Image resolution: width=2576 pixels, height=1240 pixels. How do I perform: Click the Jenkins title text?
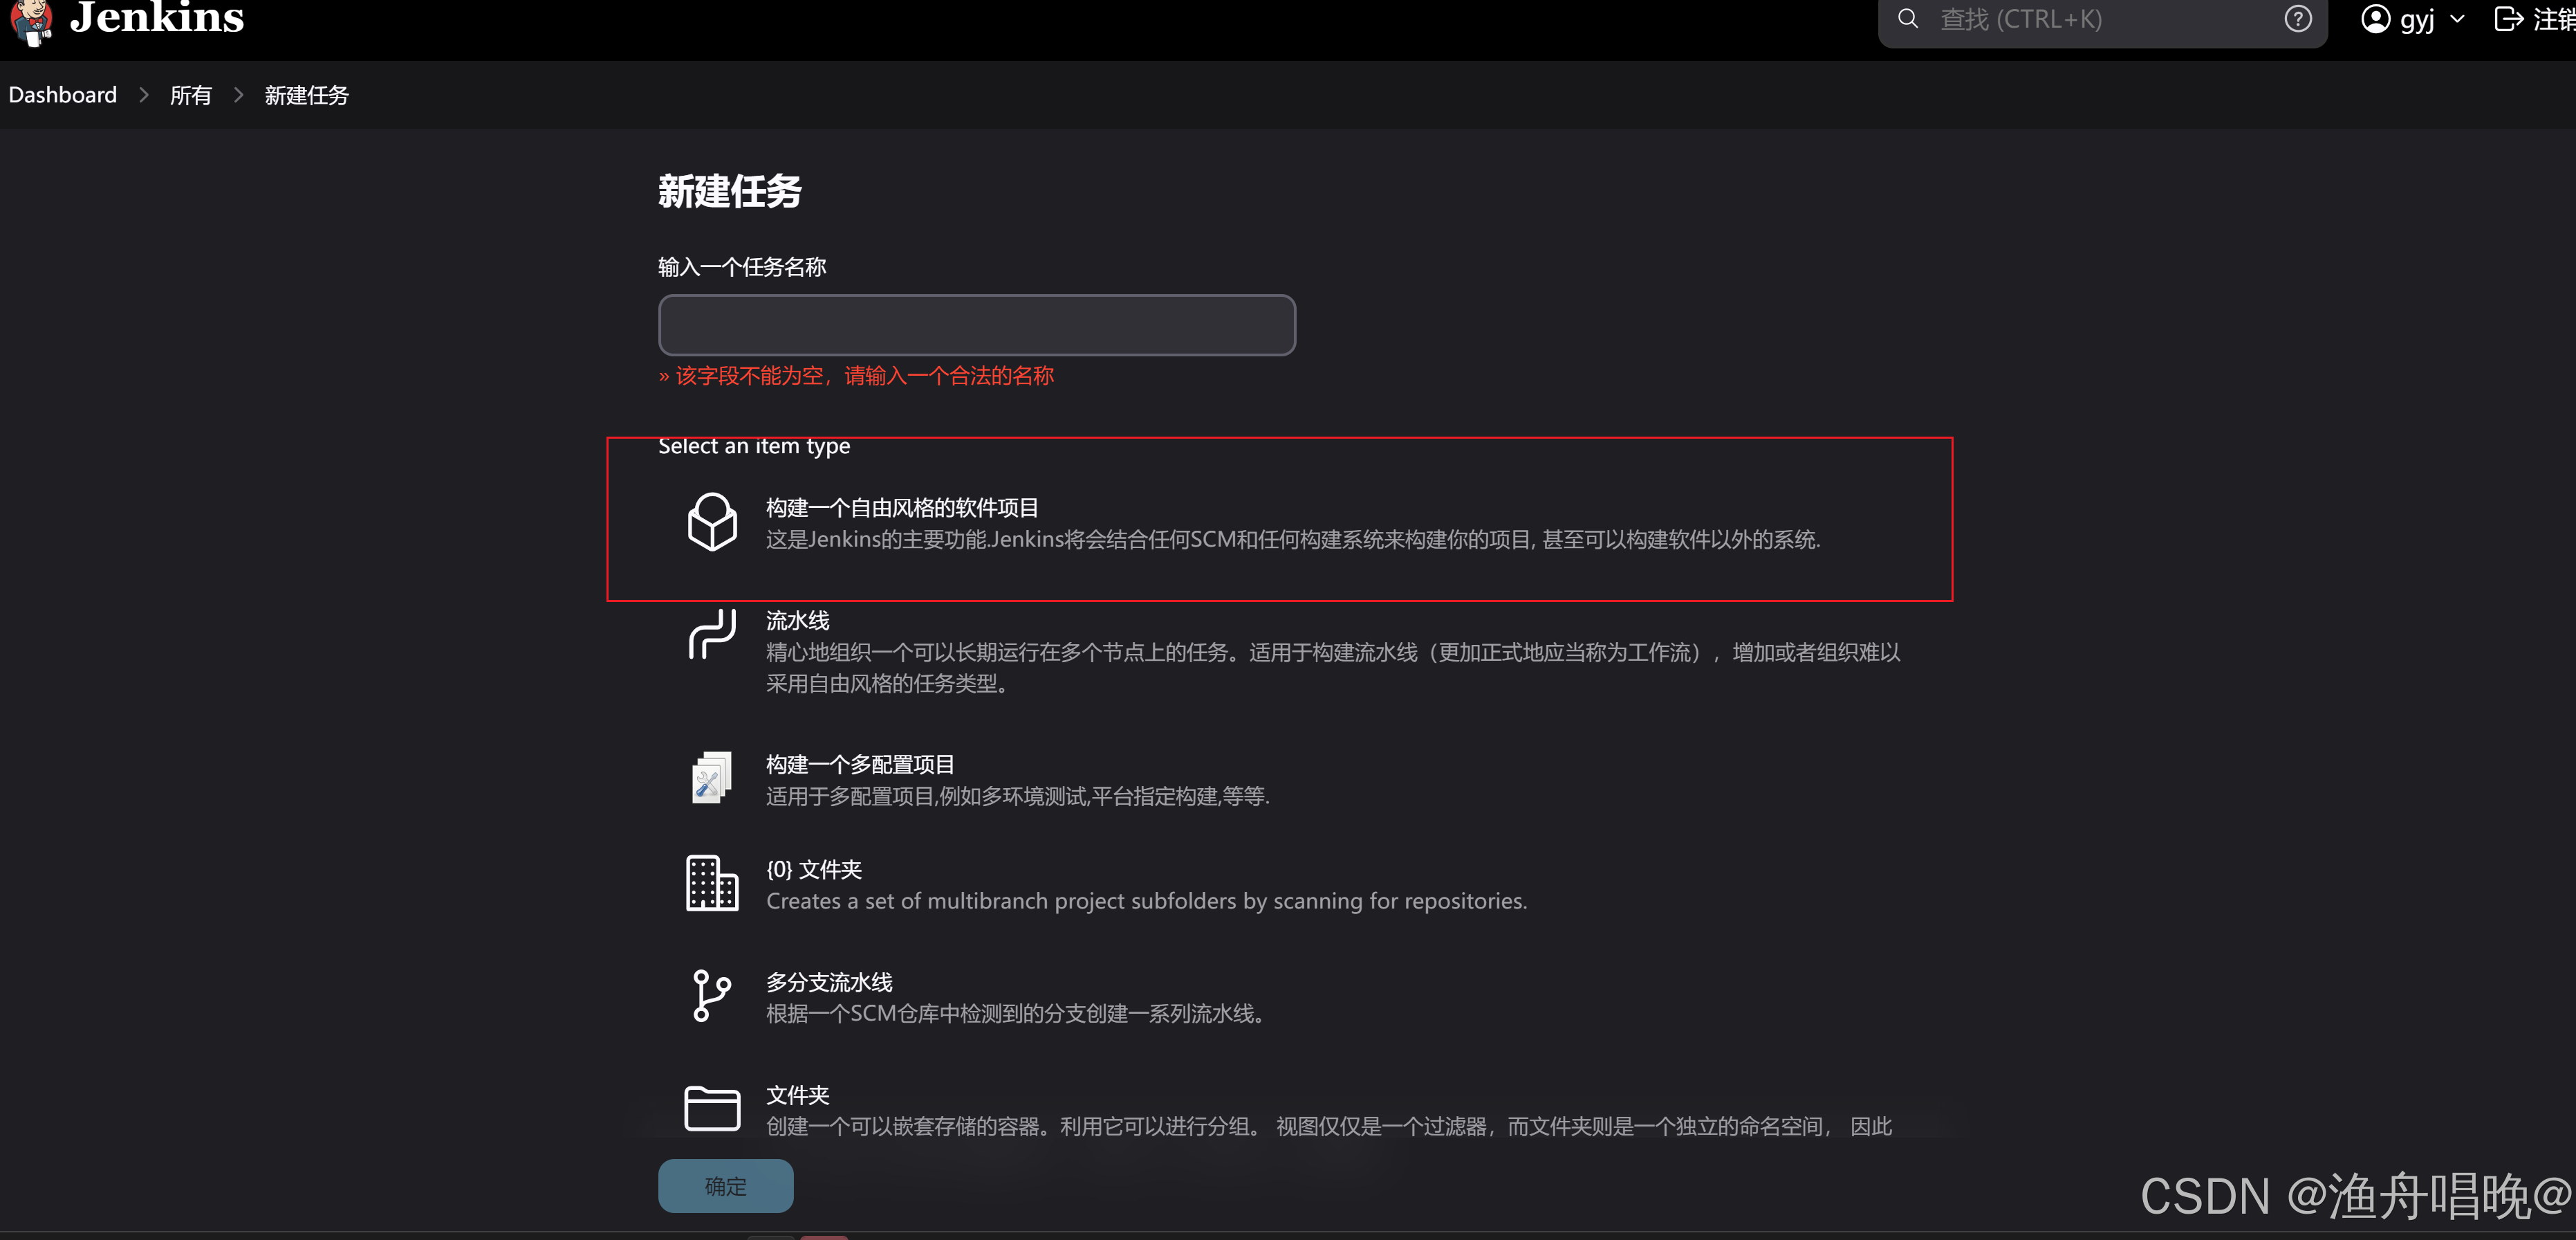[x=157, y=19]
